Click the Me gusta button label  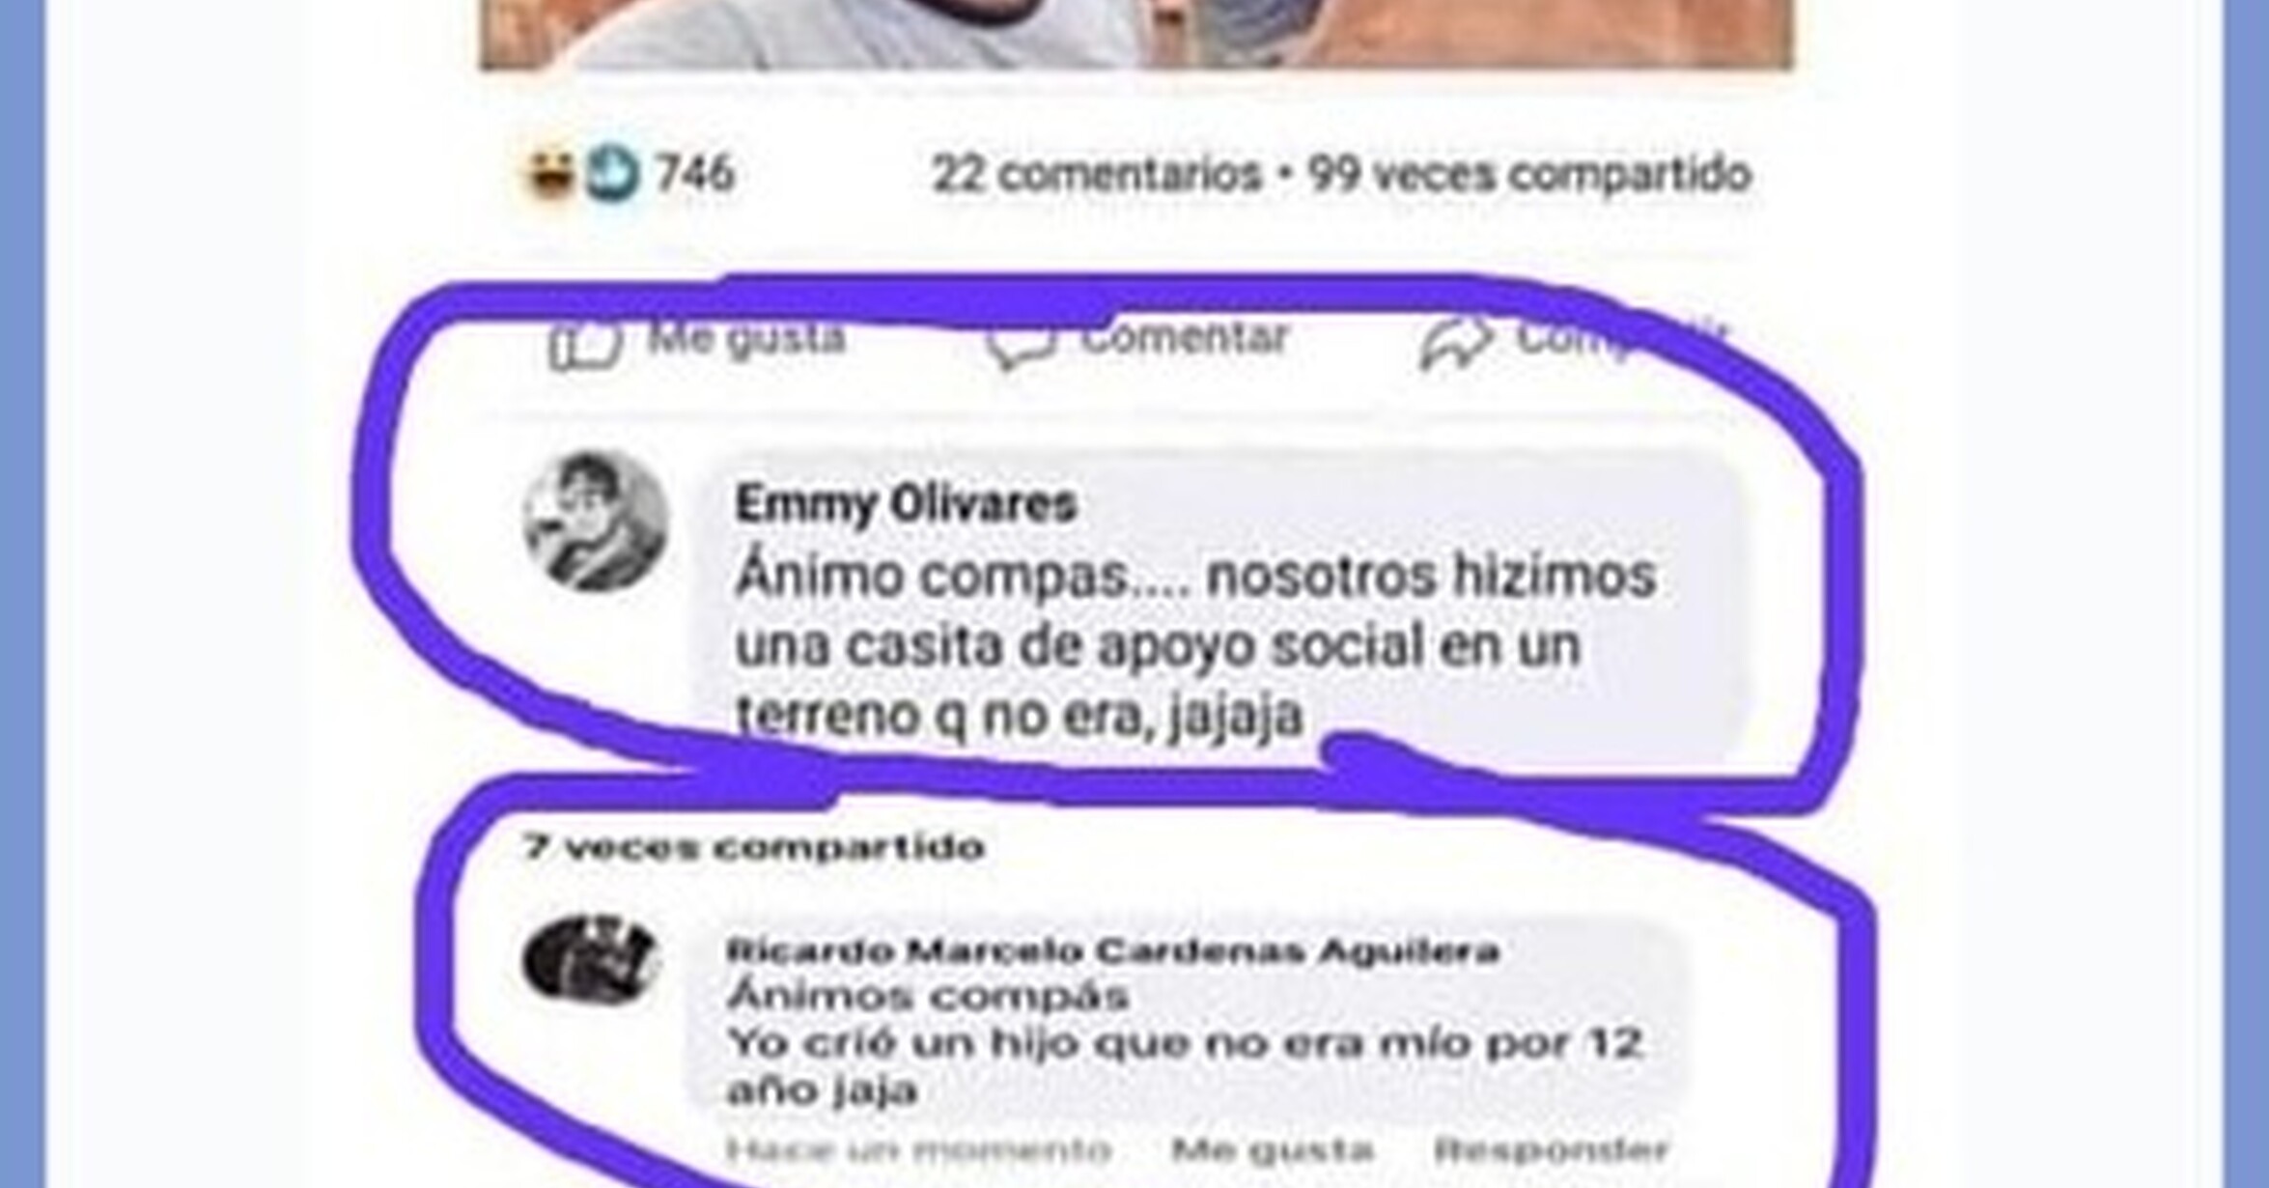747,337
